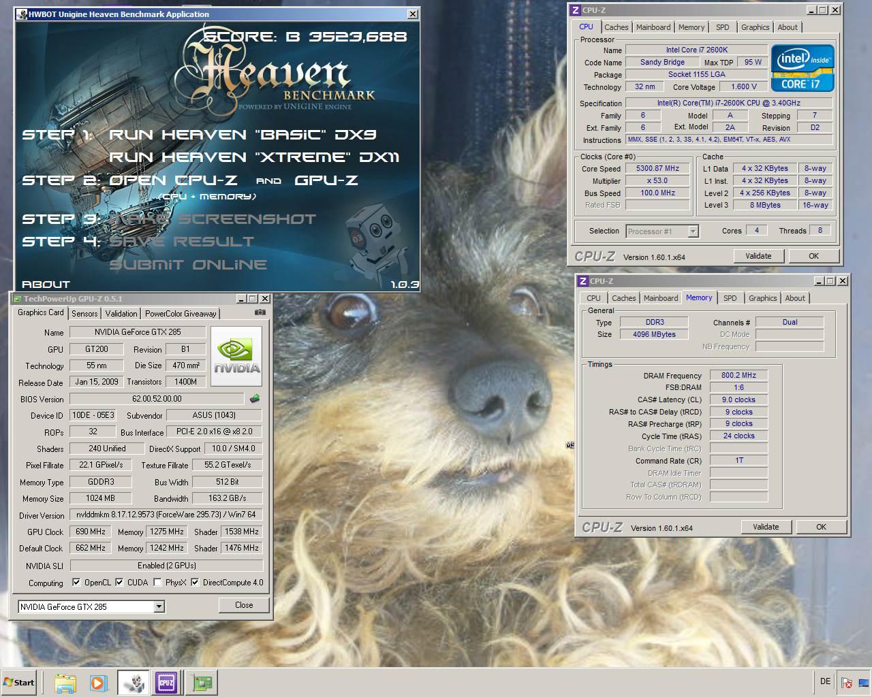Open the NVIDIA GeForce GTX 285 GPU dropdown
This screenshot has width=872, height=697.
(x=159, y=606)
